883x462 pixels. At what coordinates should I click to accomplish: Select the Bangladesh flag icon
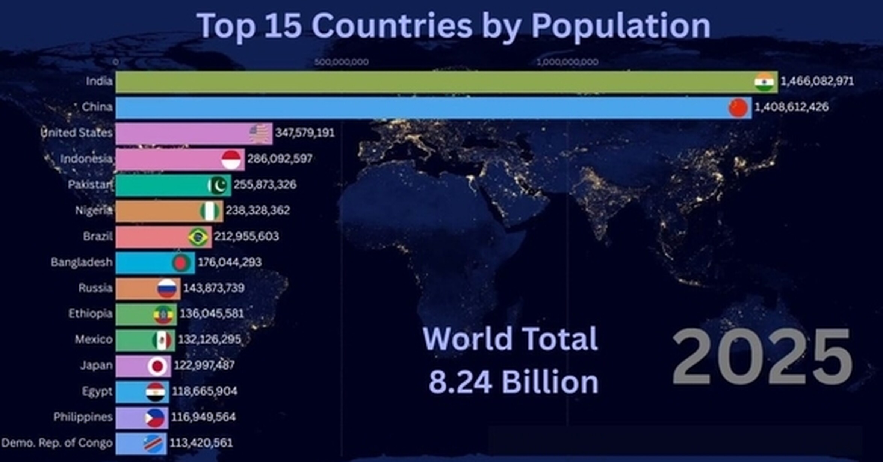coord(182,263)
